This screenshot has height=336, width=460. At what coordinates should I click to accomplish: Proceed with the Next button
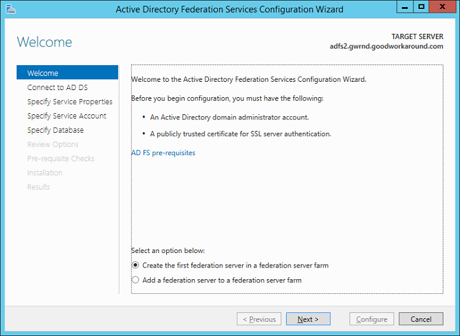(308, 319)
